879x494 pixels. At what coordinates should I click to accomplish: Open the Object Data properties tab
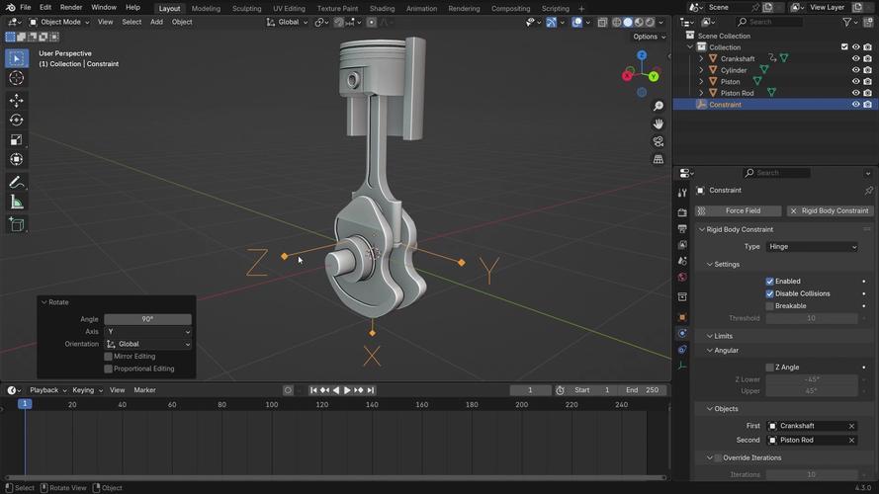[682, 366]
